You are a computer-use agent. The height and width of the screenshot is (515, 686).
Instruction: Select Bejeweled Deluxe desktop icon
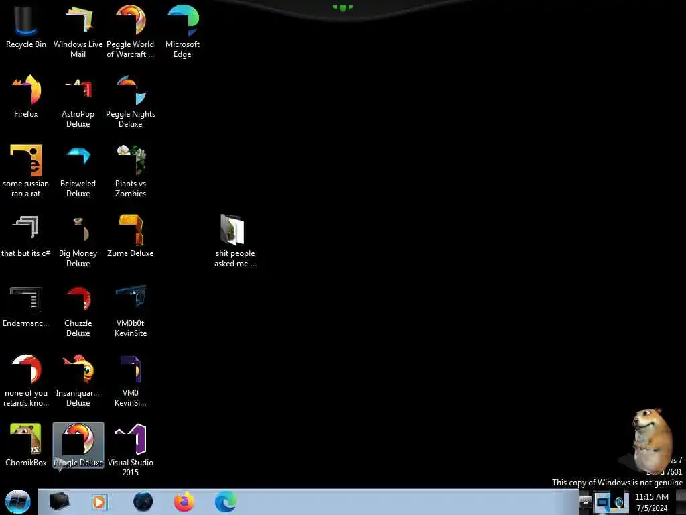coord(78,171)
